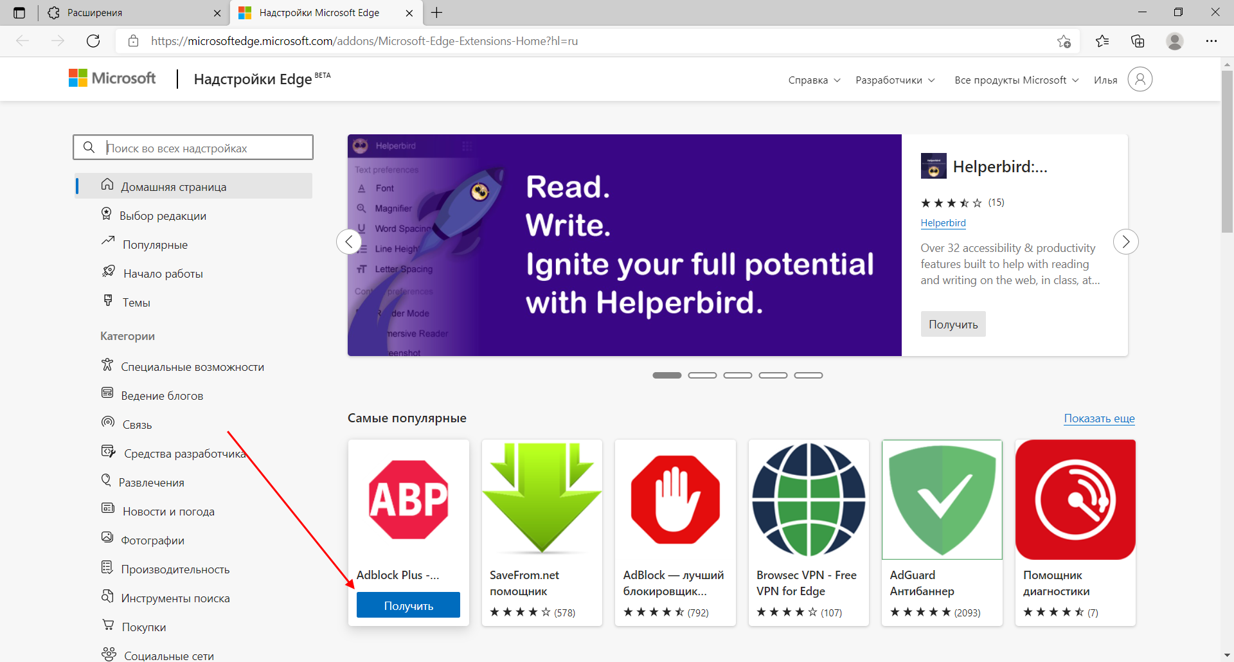Click the browser forward arrow
The width and height of the screenshot is (1234, 662).
pyautogui.click(x=58, y=41)
